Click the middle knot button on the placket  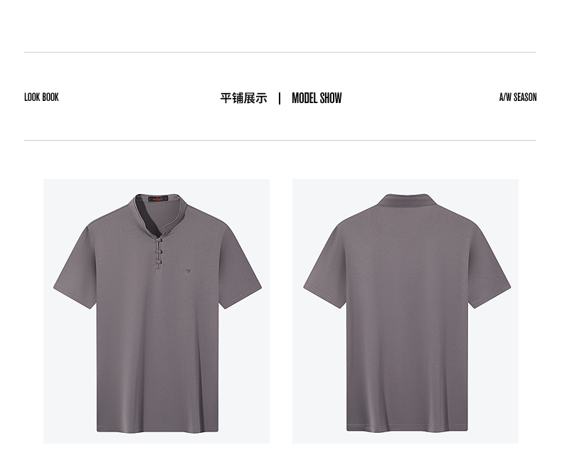[159, 252]
